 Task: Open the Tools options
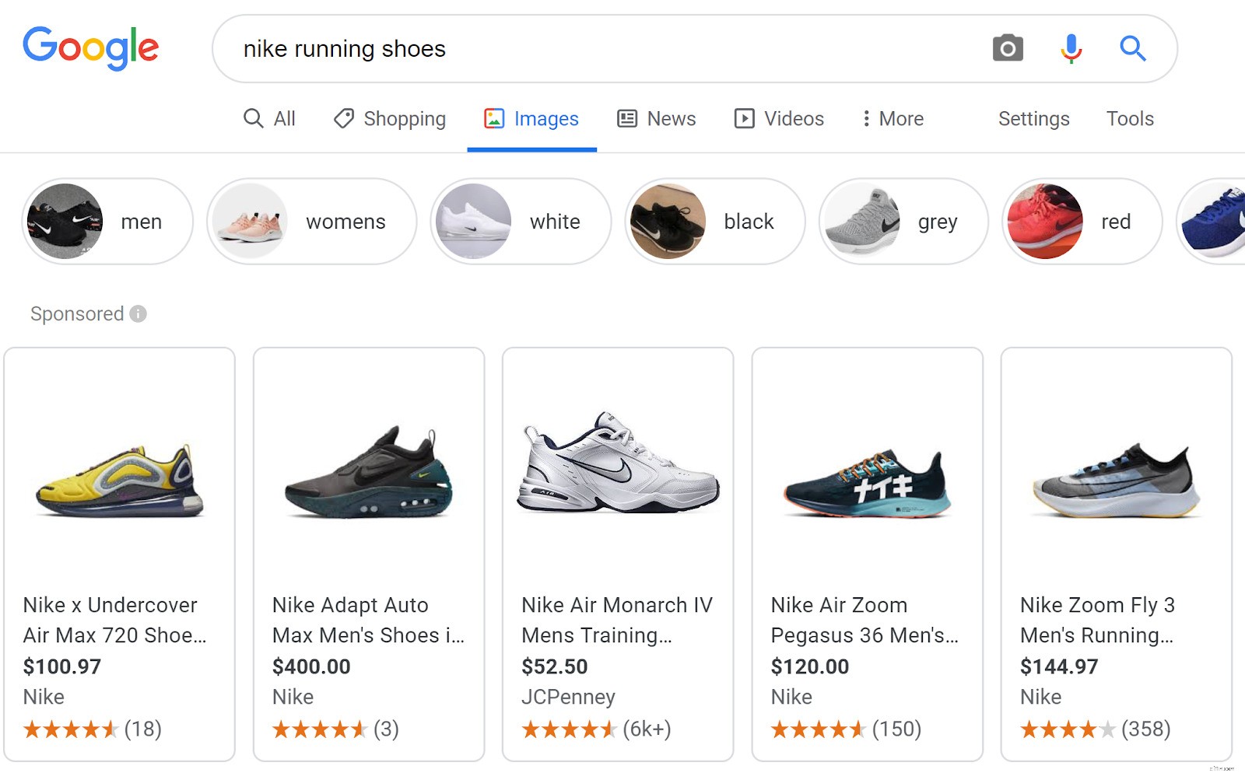click(x=1129, y=118)
